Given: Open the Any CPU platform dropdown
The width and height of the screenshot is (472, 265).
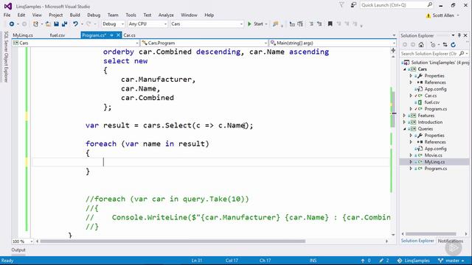Looking at the screenshot, I should coord(147,24).
